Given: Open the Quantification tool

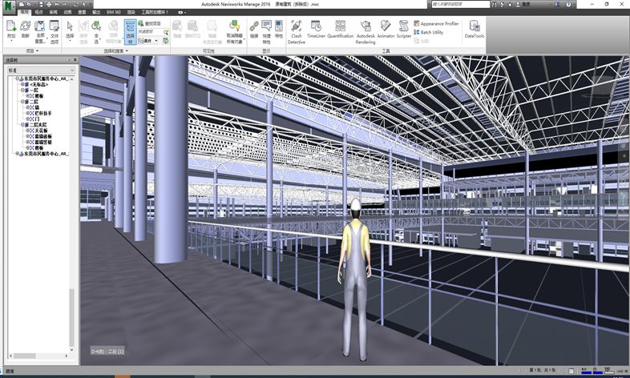Looking at the screenshot, I should (340, 30).
